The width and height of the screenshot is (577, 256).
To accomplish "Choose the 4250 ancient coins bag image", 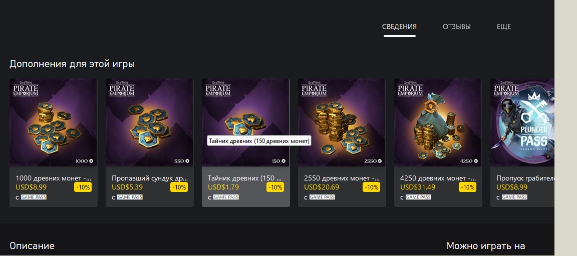I will [438, 122].
